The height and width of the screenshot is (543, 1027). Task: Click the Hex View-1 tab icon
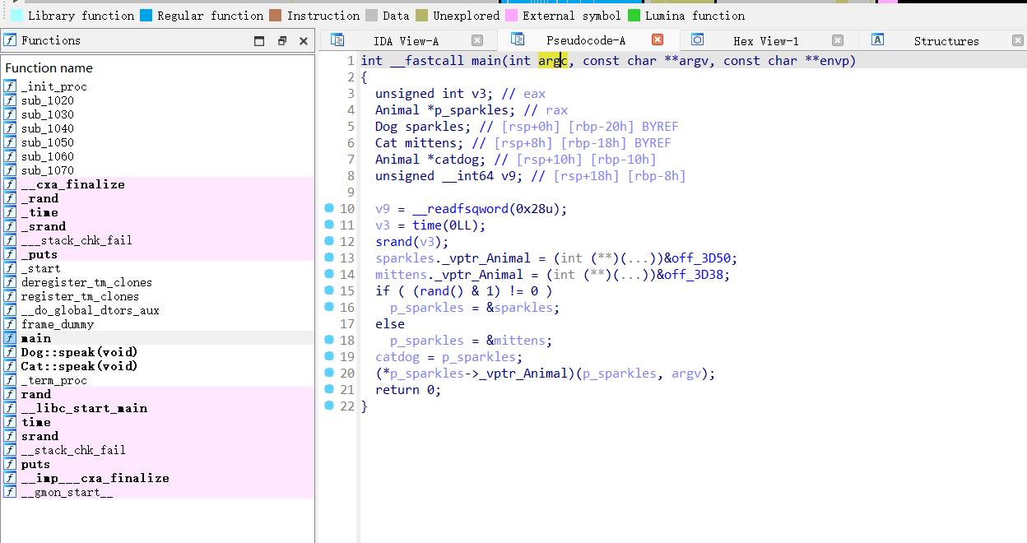point(697,40)
